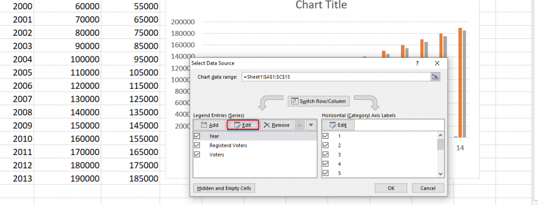This screenshot has width=538, height=205.
Task: Uncheck category label 2 checkbox
Action: click(x=326, y=145)
